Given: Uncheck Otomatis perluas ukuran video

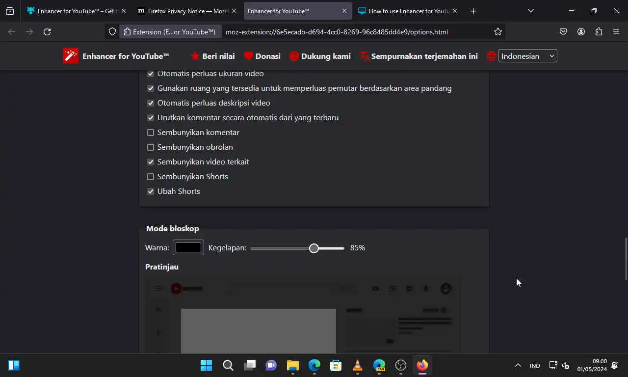Looking at the screenshot, I should pyautogui.click(x=151, y=74).
